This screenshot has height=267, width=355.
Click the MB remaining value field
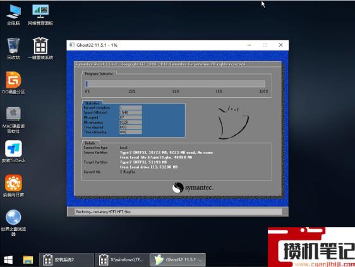pos(131,122)
